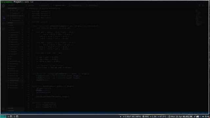Click the '#include <math.h>' line

(x=40, y=22)
